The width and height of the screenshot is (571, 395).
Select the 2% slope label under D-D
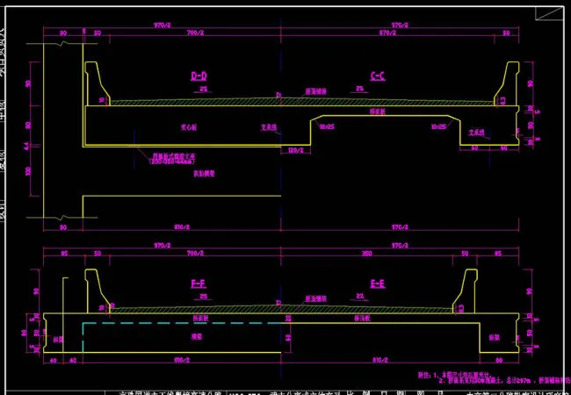[x=203, y=89]
